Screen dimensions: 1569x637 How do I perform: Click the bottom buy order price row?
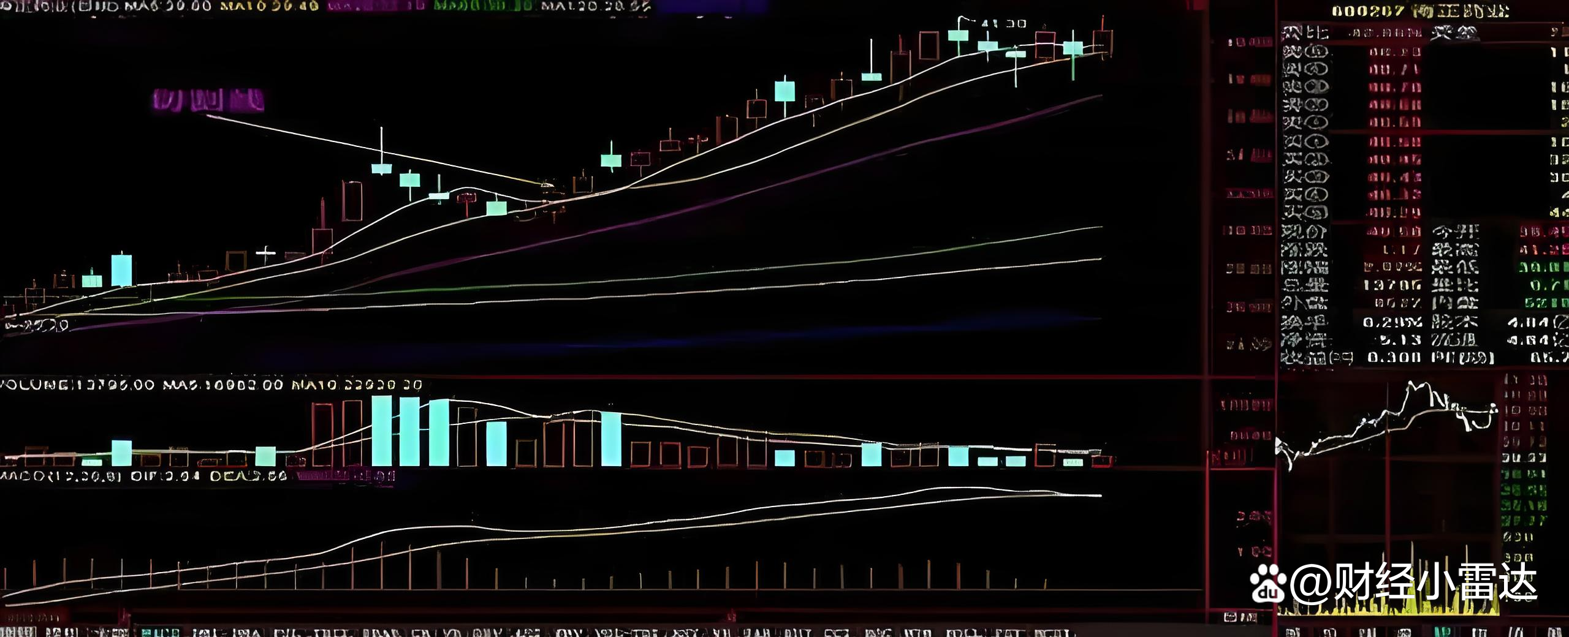coord(1395,213)
